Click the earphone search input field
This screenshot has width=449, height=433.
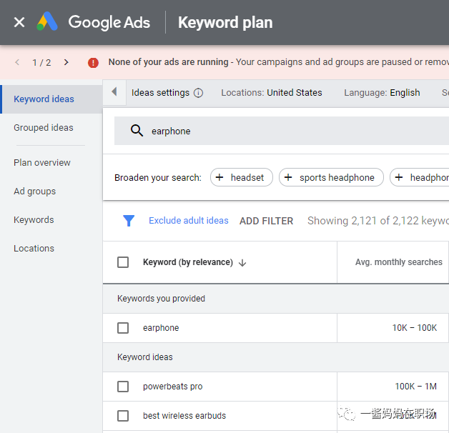[x=286, y=131]
